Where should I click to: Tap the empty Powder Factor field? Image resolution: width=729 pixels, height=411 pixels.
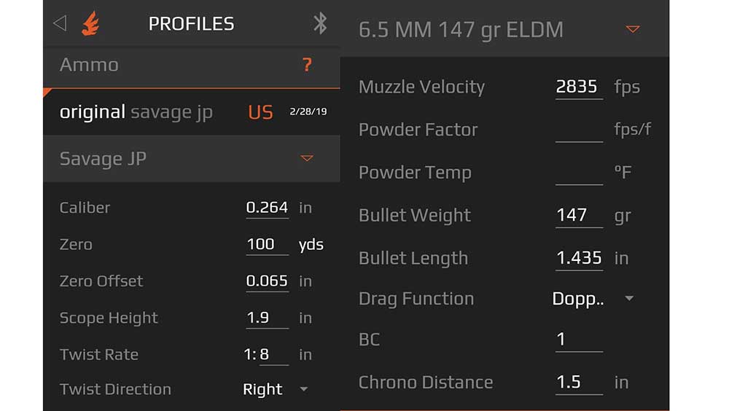(x=579, y=130)
